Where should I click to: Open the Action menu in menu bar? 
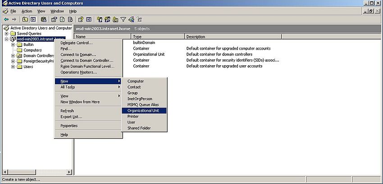click(x=27, y=11)
